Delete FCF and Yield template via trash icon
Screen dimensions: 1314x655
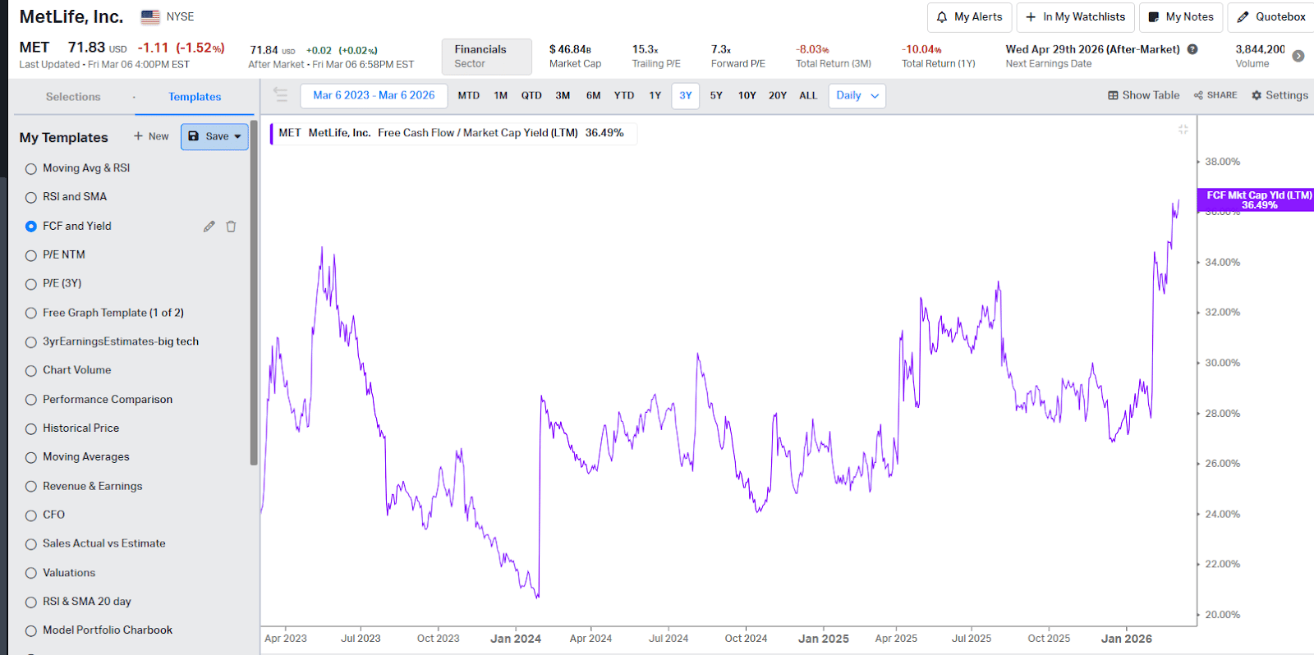pos(231,227)
